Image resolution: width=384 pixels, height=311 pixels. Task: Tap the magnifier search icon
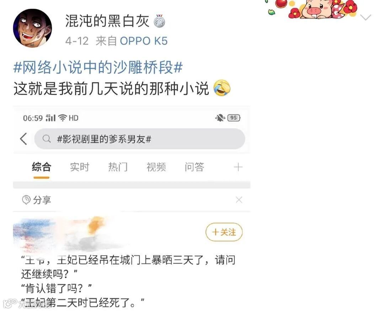[x=47, y=139]
